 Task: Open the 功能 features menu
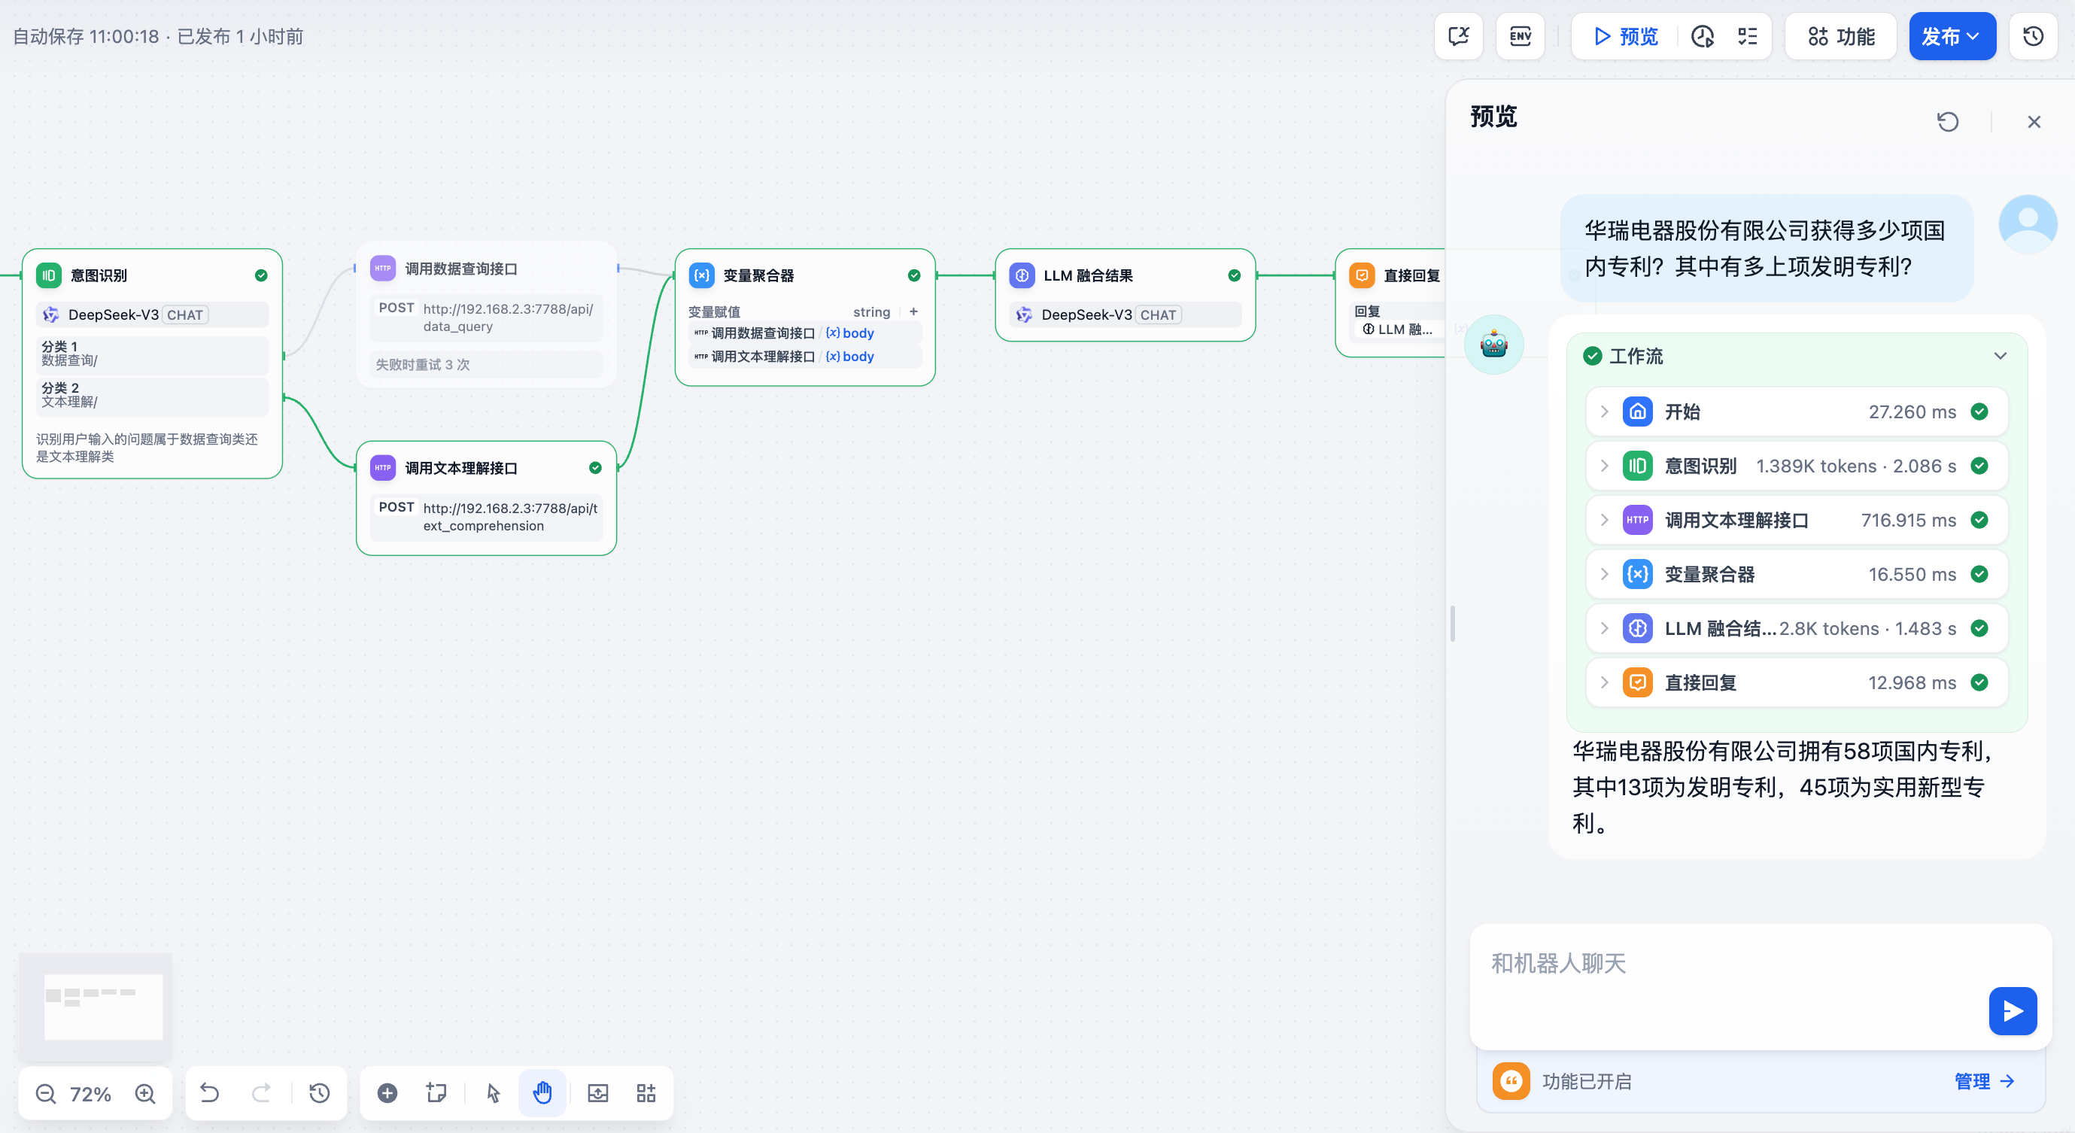[x=1840, y=36]
